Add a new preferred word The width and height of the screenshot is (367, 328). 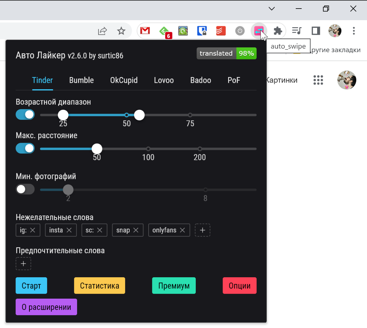click(x=24, y=264)
